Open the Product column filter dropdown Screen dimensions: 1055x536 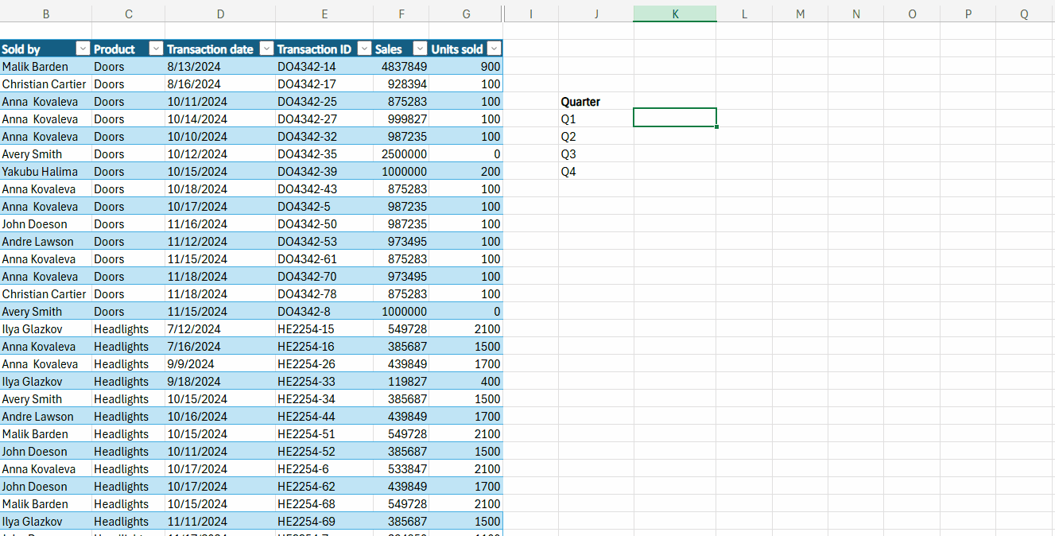tap(156, 49)
